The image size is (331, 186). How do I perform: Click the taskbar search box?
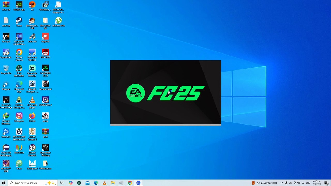[x=32, y=183]
